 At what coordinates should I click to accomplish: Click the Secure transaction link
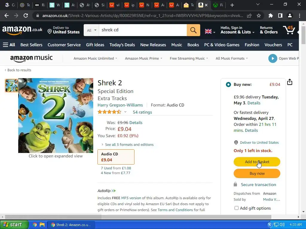point(258,185)
